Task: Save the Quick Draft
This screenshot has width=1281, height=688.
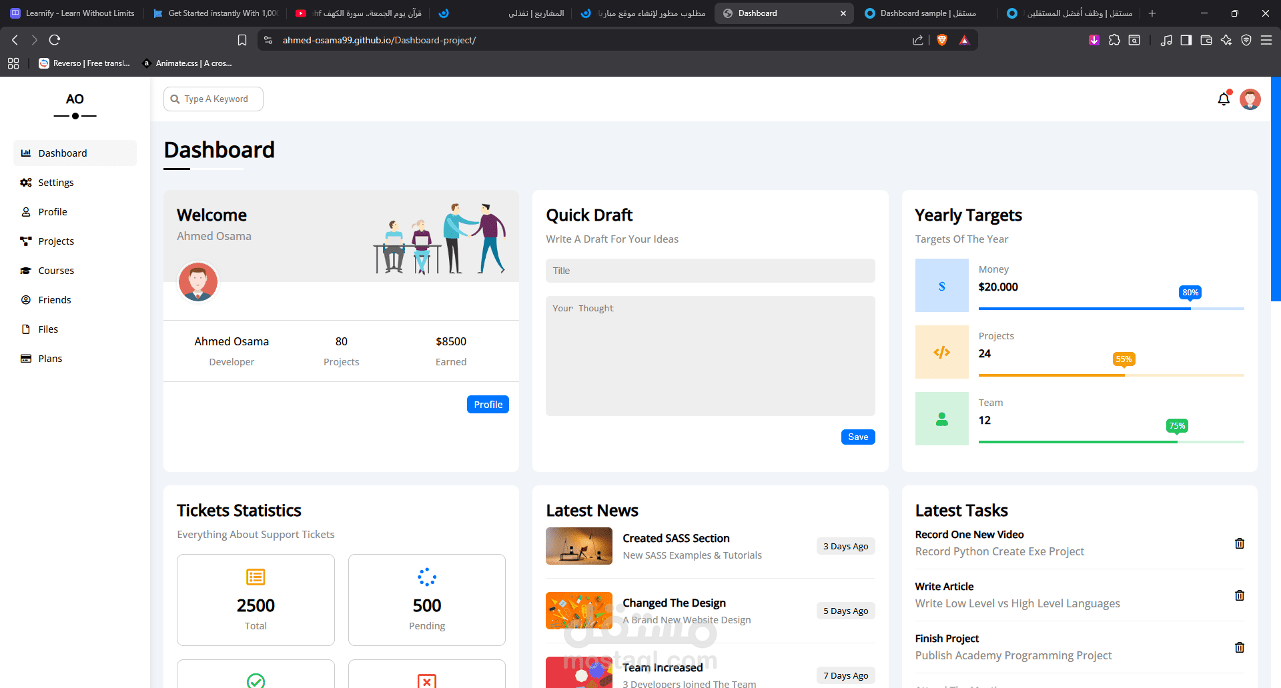Action: click(858, 437)
